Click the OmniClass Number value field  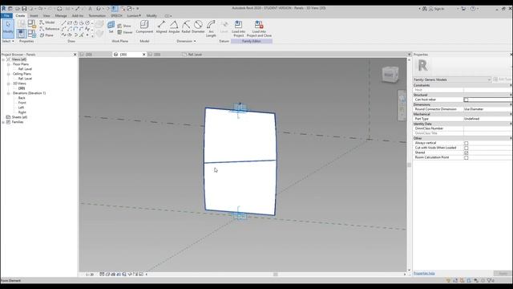pos(487,128)
